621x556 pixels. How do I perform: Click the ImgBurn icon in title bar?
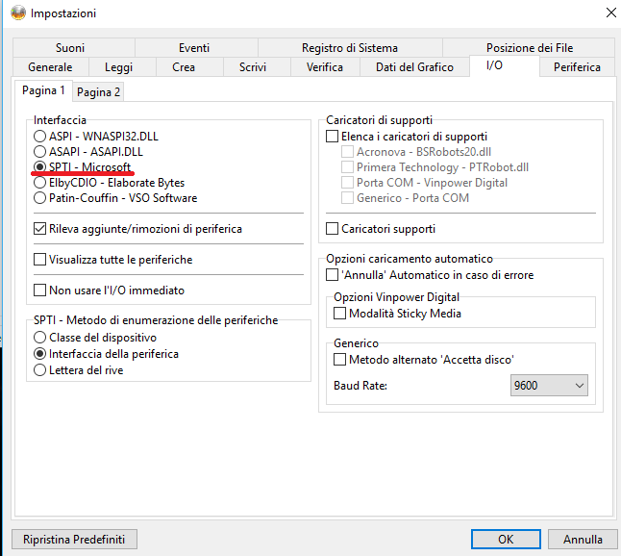click(18, 13)
